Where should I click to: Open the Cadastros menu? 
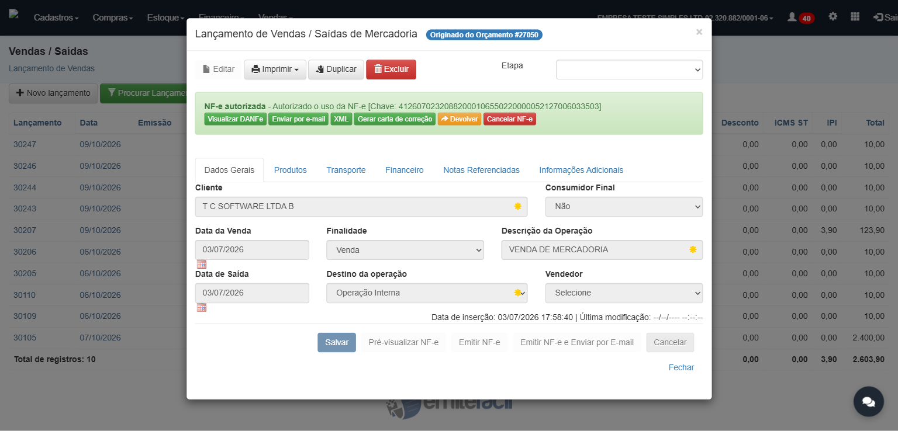click(x=56, y=18)
